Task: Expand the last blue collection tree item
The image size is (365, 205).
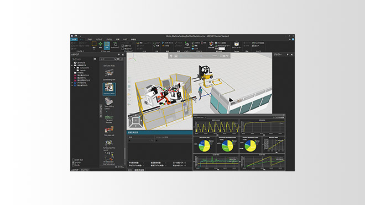Action: coord(72,85)
